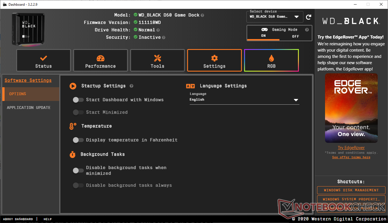
Task: Click the Gaming Mode gamepad icon
Action: 264,30
